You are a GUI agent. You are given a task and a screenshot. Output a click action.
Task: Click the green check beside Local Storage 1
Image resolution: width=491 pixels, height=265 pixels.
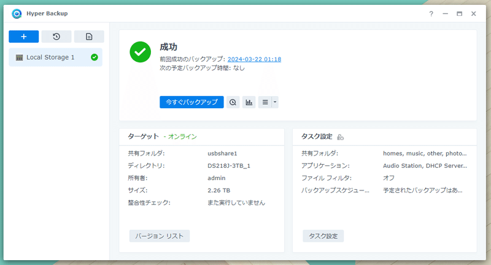tap(95, 57)
